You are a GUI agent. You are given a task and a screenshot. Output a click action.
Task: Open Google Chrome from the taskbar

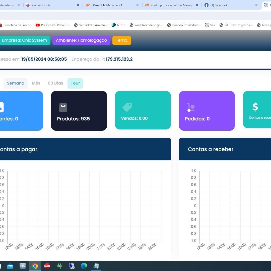(x=35, y=266)
